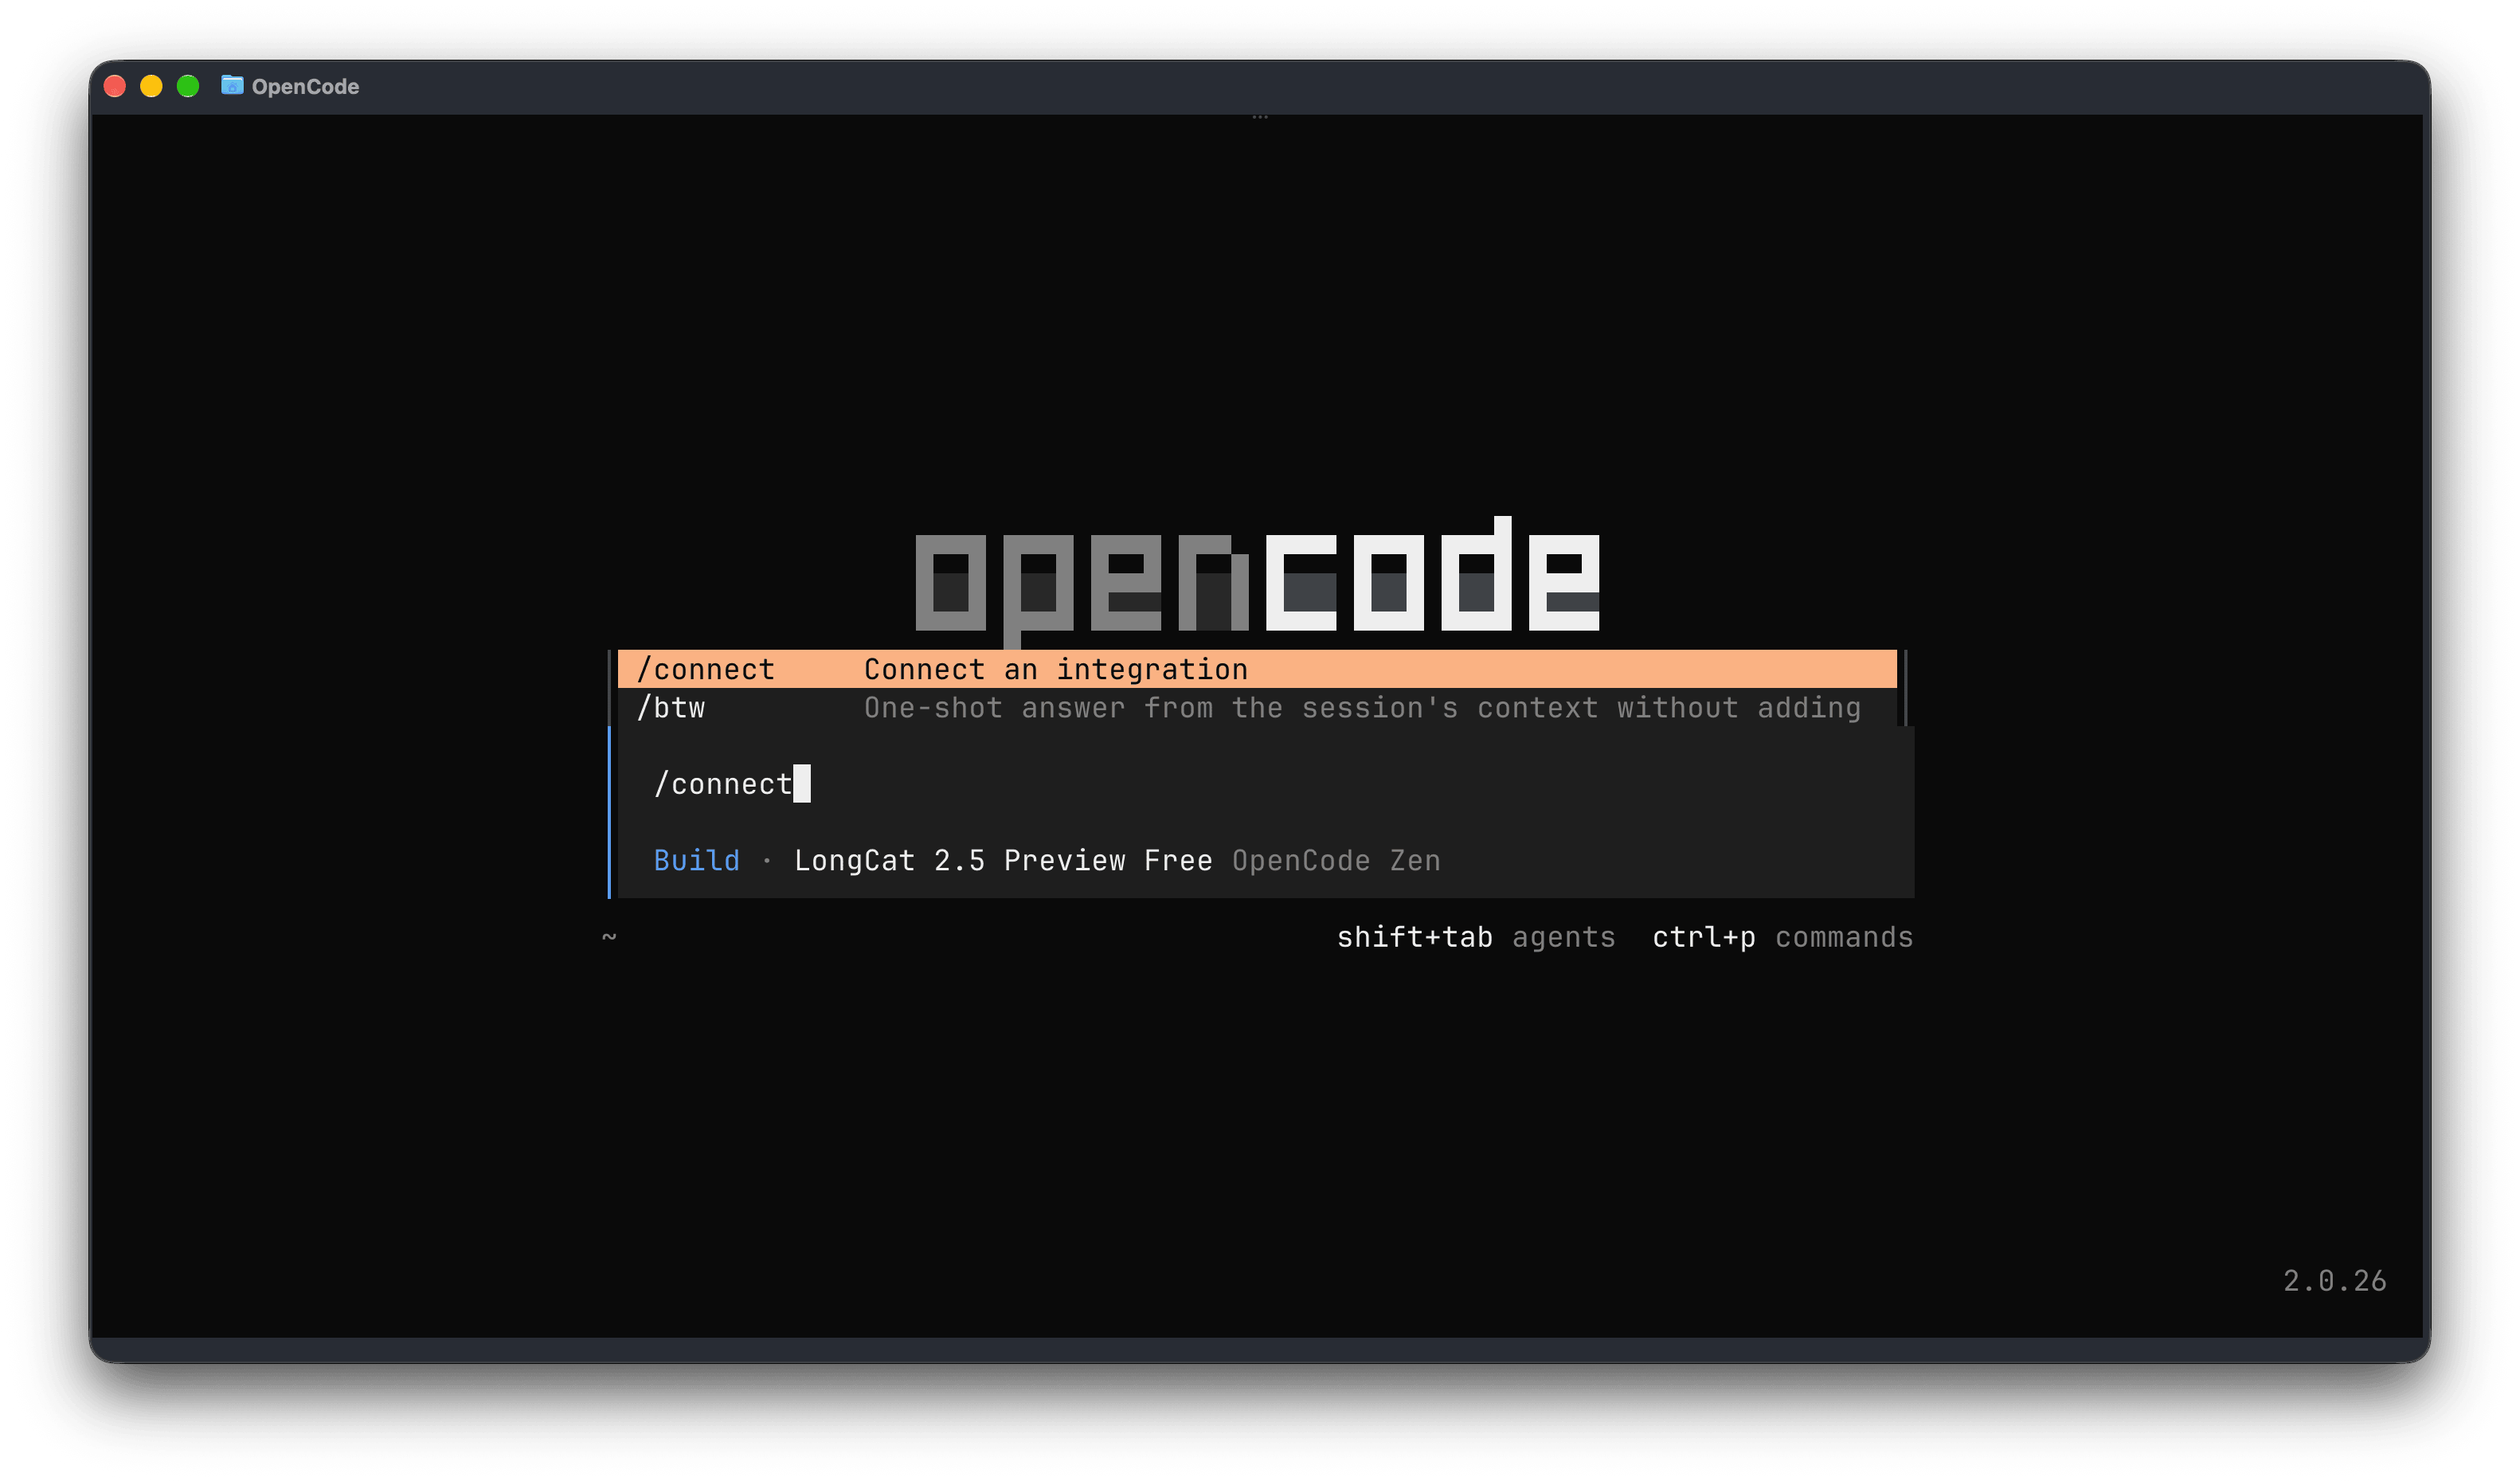Click the 2.0.26 version number
Image resolution: width=2520 pixels, height=1481 pixels.
(2334, 1281)
